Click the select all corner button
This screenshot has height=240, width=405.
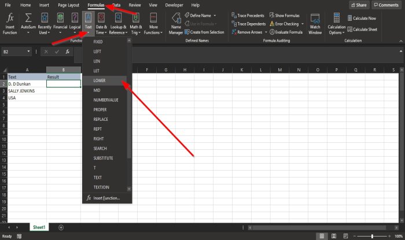tap(4, 70)
